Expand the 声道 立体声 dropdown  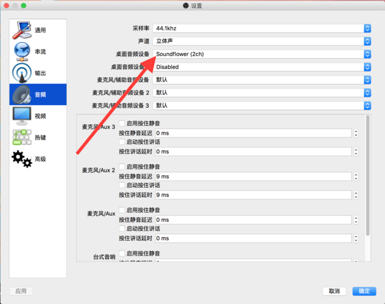click(x=262, y=41)
